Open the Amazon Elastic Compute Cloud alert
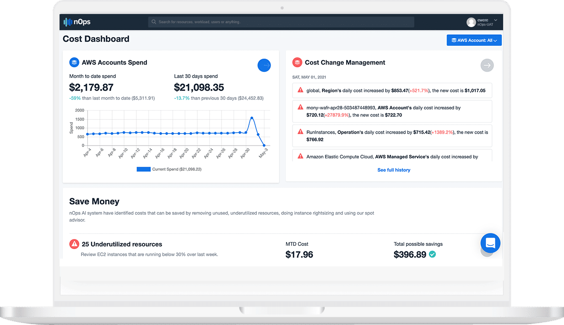This screenshot has width=564, height=325. click(x=392, y=155)
